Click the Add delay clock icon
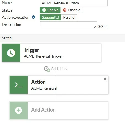This screenshot has height=124, width=125. [47, 69]
